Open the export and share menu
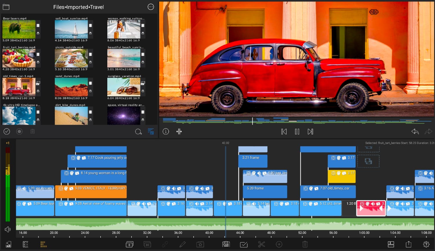The width and height of the screenshot is (435, 251). coord(408,244)
